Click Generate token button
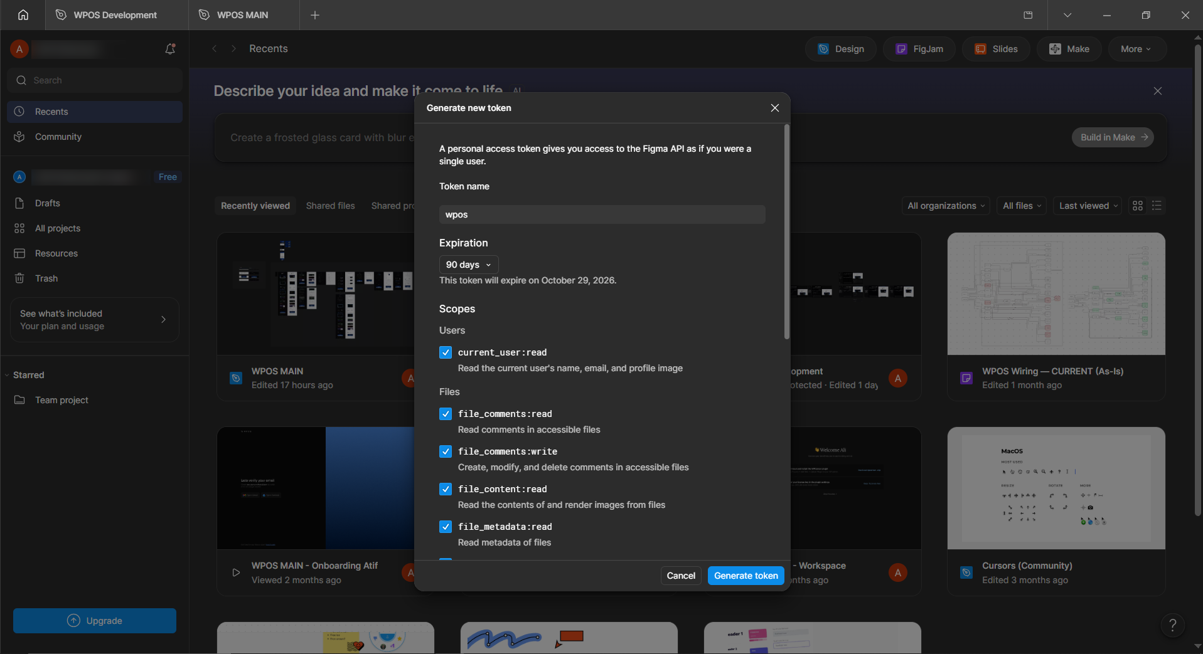1203x654 pixels. click(746, 576)
